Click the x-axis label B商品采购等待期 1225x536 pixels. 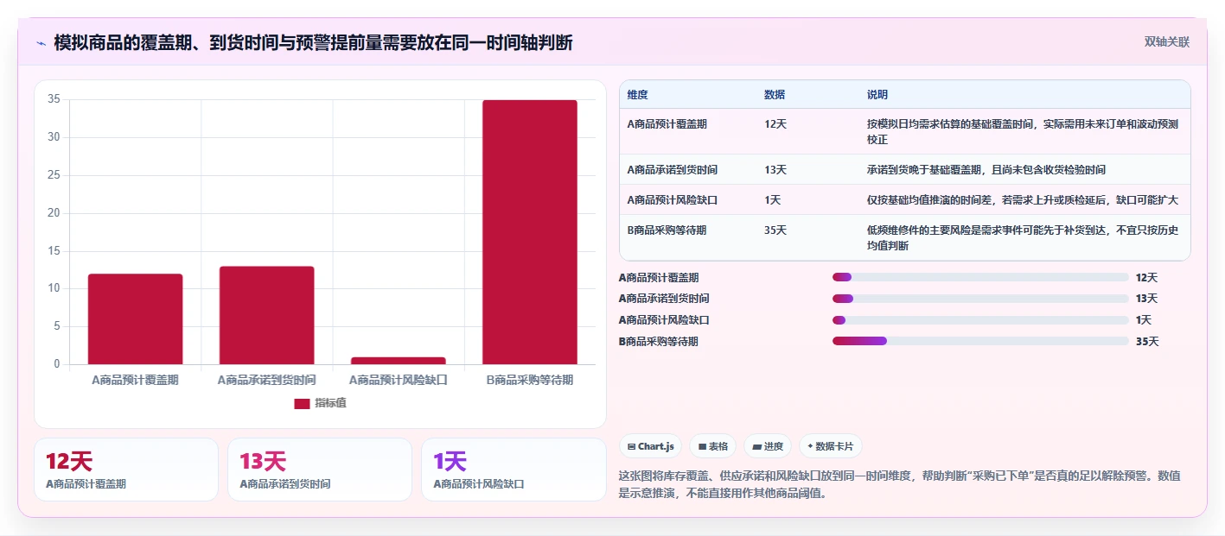point(529,380)
